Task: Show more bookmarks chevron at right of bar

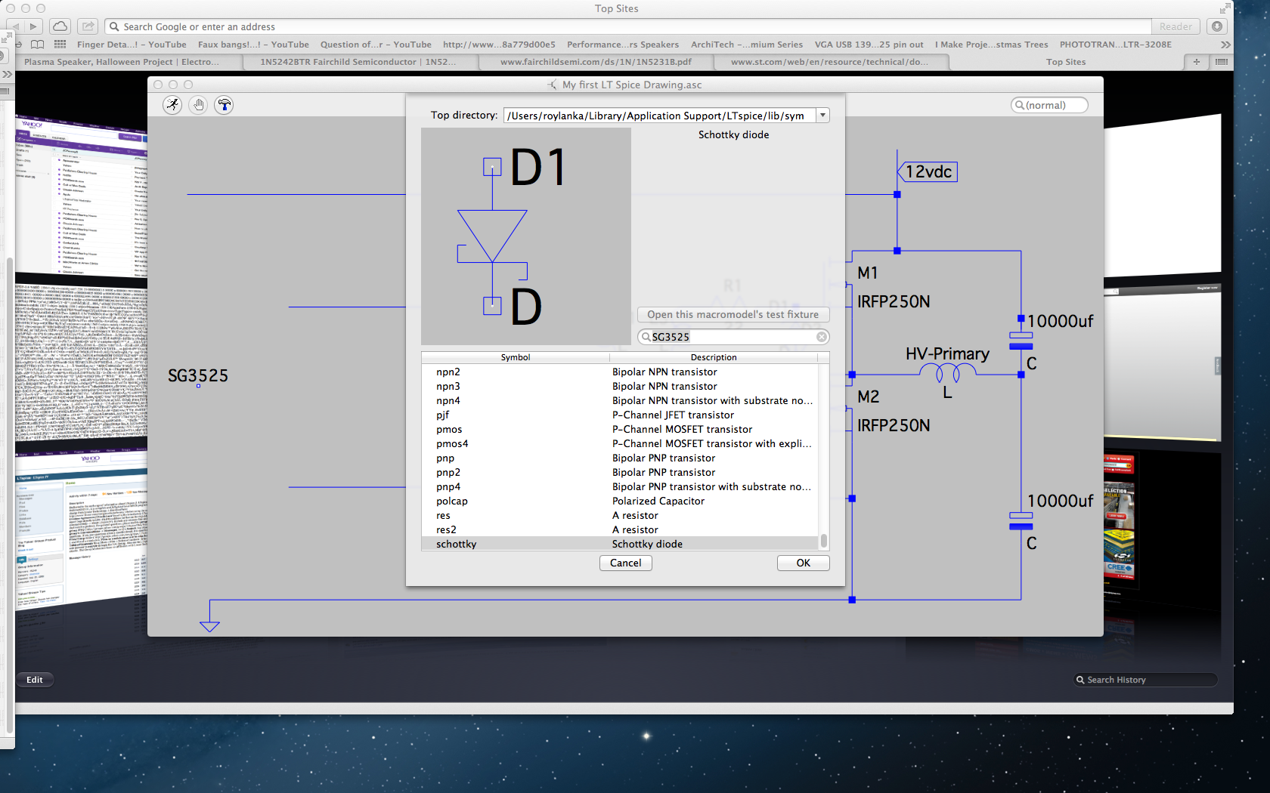Action: click(x=1225, y=45)
